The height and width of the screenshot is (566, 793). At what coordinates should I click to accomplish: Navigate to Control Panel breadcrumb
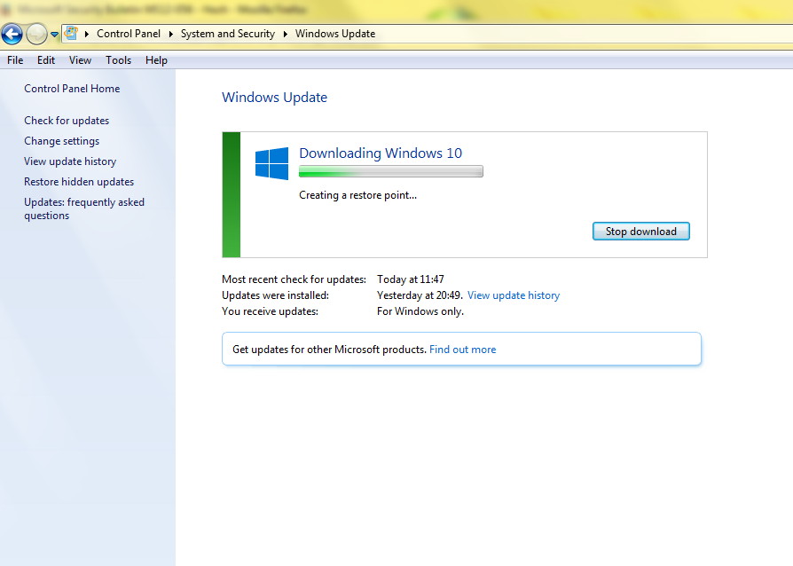[129, 34]
